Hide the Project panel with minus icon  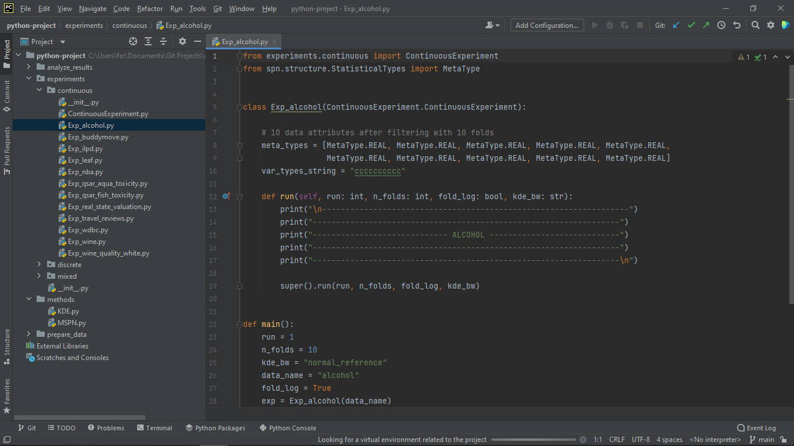pos(198,41)
